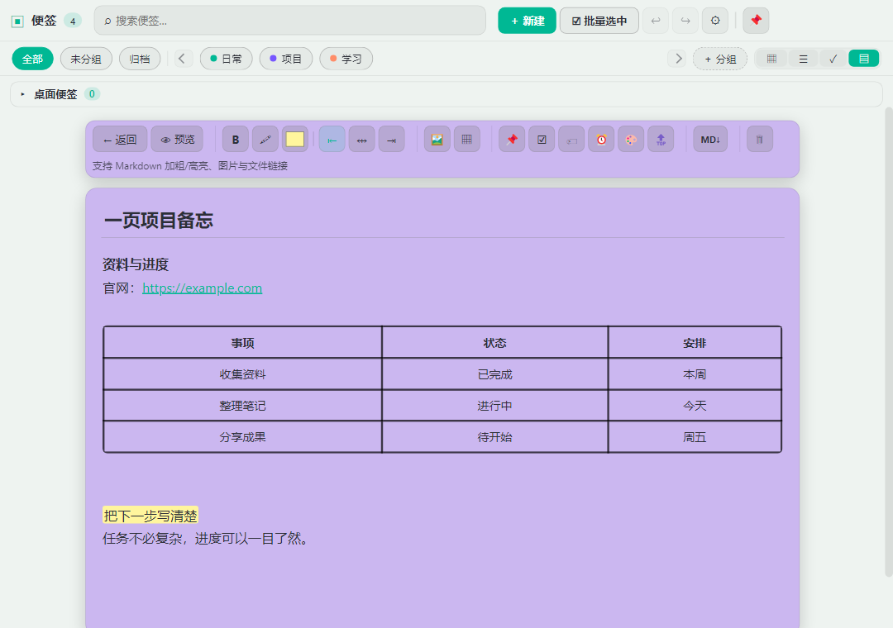Align note text to the left

pyautogui.click(x=332, y=140)
